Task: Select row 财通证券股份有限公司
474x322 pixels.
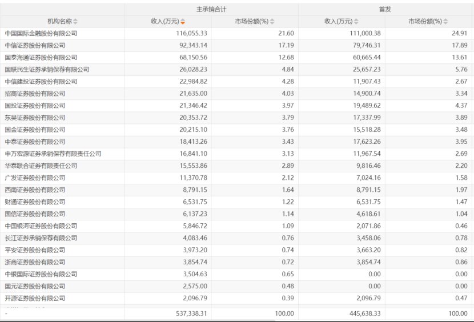Action: point(236,202)
